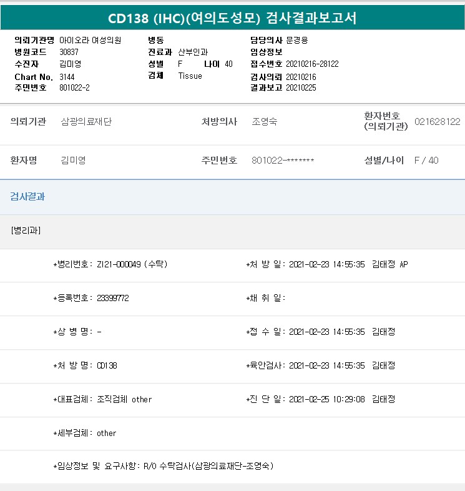Viewport: 465px width, 491px height.
Task: Select the 검사결과 section header
Action: tap(27, 196)
